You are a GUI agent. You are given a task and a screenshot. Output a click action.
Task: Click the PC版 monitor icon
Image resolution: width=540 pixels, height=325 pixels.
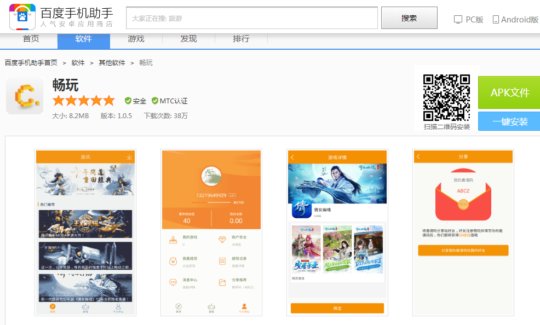tap(458, 19)
